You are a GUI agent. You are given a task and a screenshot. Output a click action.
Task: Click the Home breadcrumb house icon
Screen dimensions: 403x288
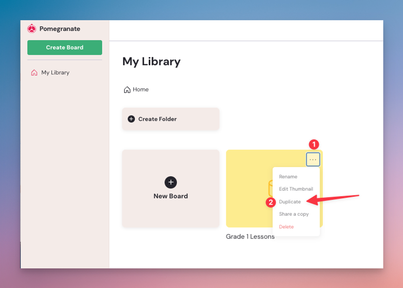coord(127,90)
